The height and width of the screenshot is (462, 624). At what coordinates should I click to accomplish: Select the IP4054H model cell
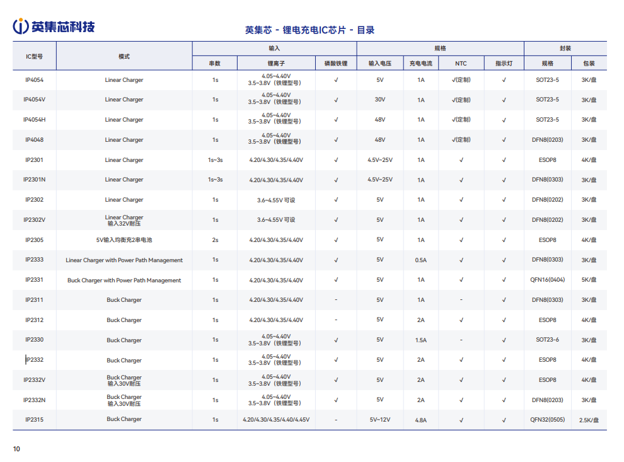[x=34, y=120]
